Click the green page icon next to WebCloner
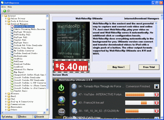This screenshot has width=164, height=120. [x=12, y=61]
